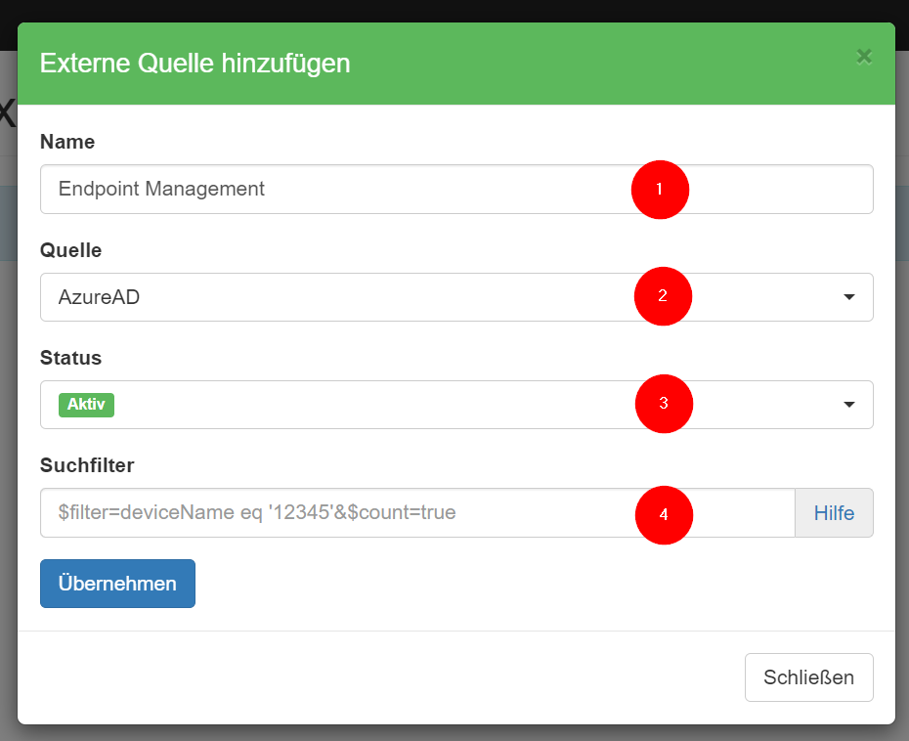Click the X to dismiss the dialog header

pyautogui.click(x=864, y=57)
